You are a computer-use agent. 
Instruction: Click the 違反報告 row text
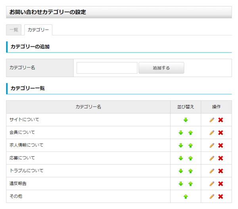coord(18,184)
